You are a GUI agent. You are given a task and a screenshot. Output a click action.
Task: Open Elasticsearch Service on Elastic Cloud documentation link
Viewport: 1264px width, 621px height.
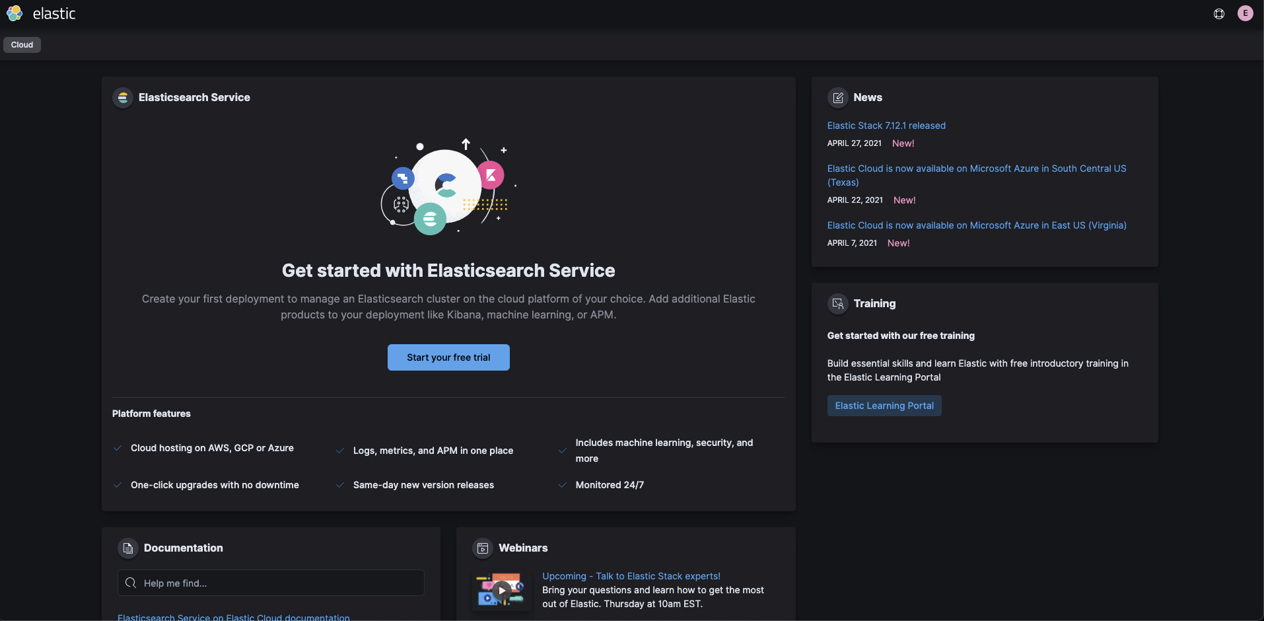point(234,617)
